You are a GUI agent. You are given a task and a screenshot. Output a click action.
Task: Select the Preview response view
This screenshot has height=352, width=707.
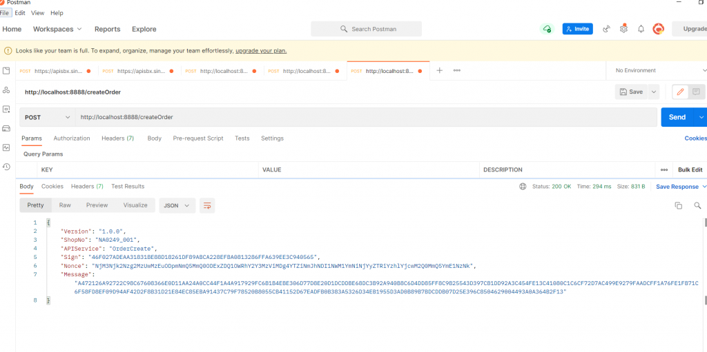pos(97,205)
